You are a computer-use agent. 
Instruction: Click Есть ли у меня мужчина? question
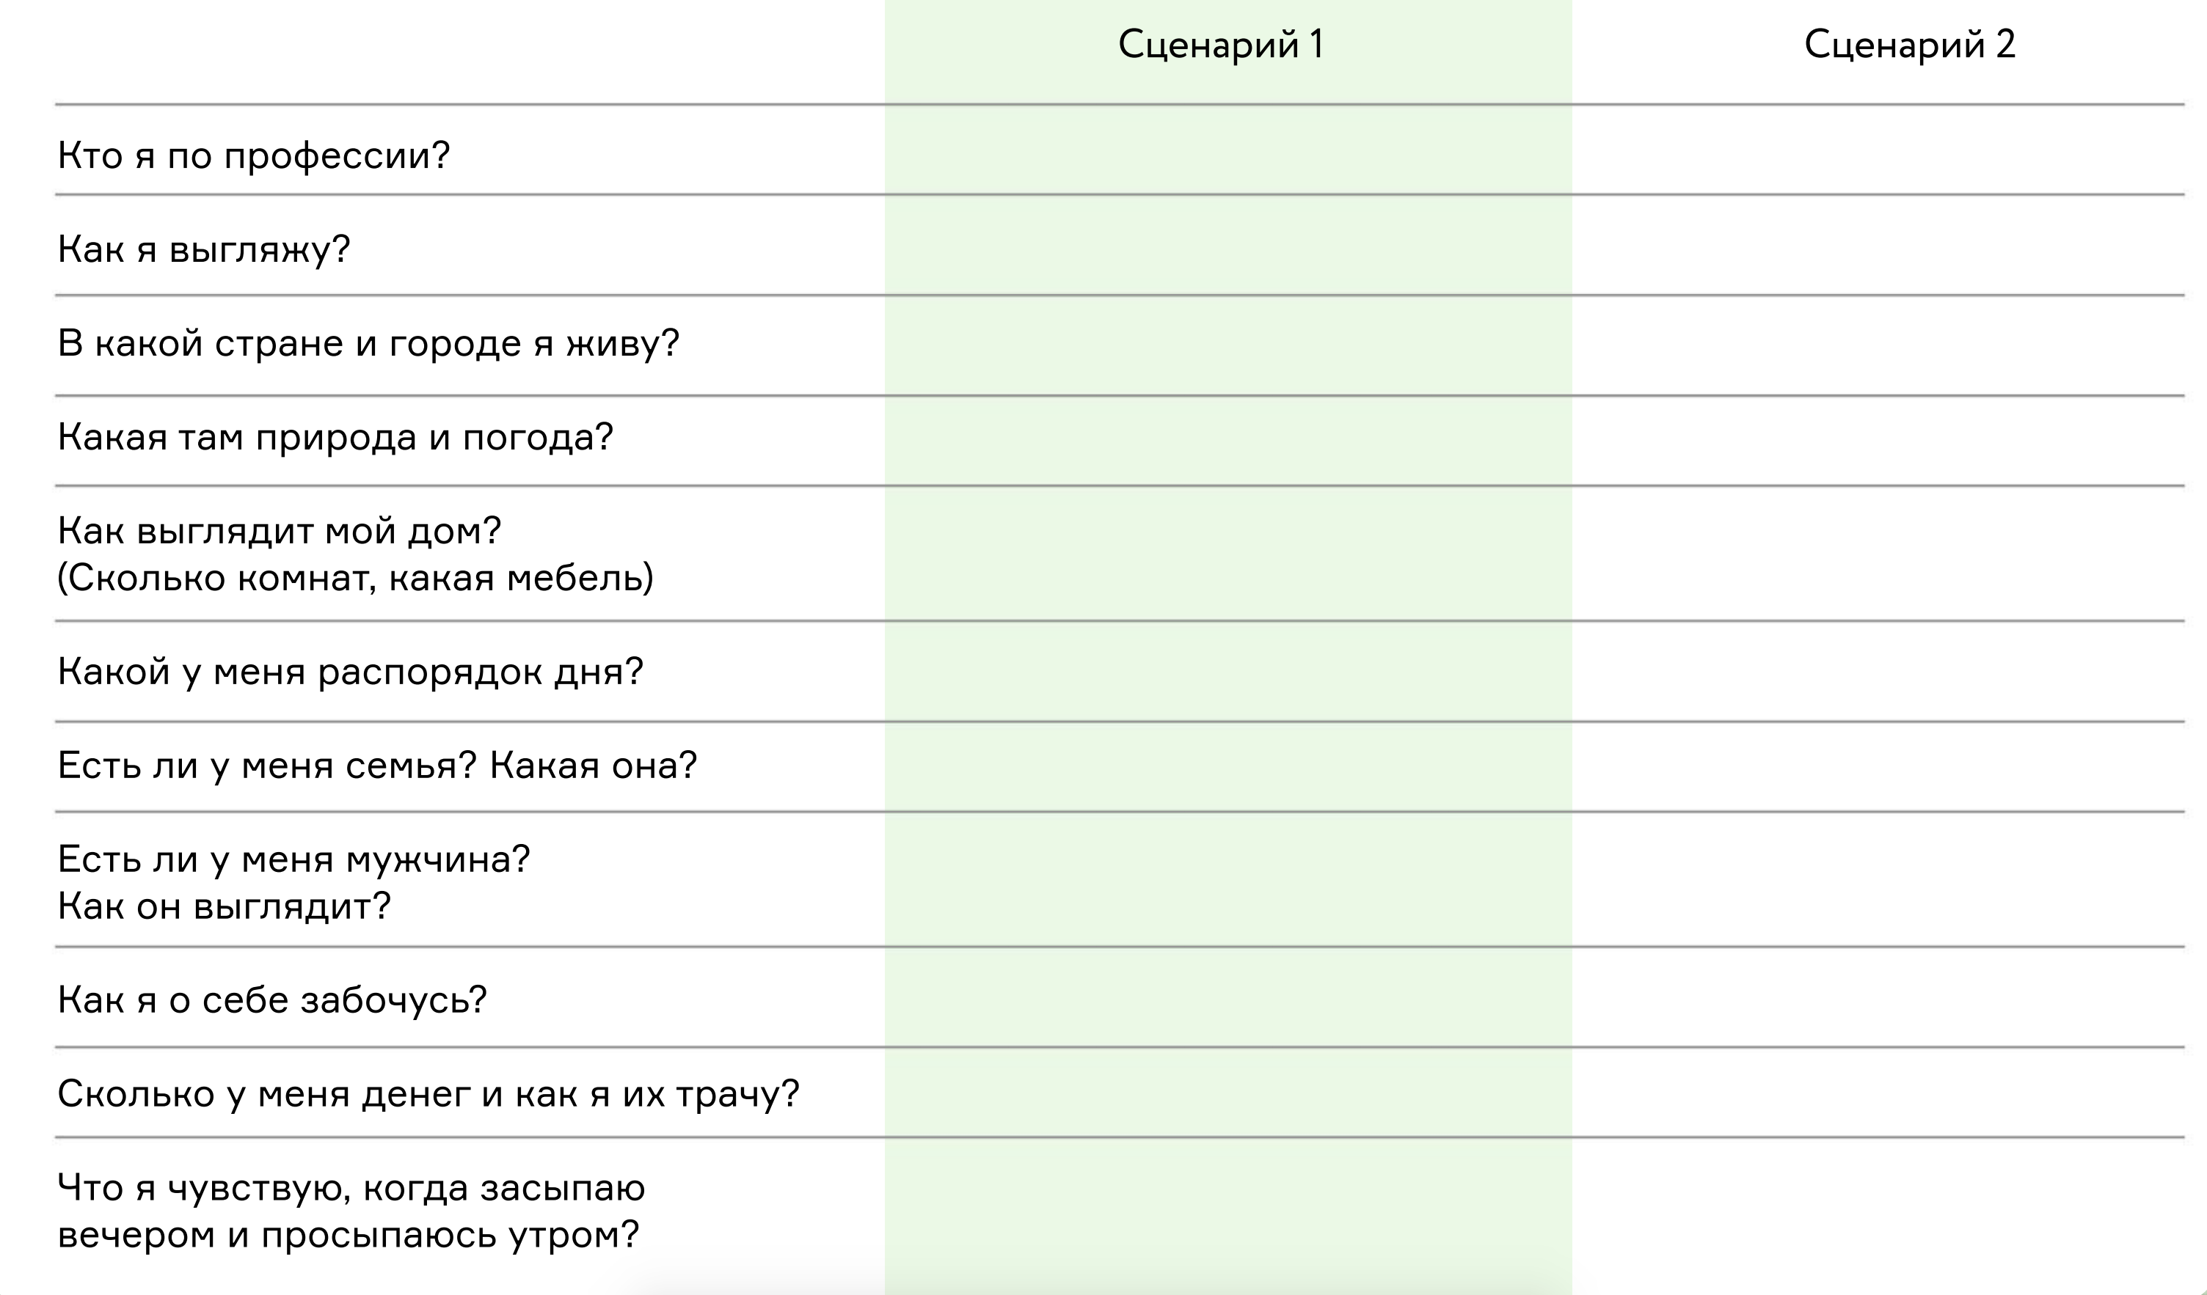coord(293,859)
